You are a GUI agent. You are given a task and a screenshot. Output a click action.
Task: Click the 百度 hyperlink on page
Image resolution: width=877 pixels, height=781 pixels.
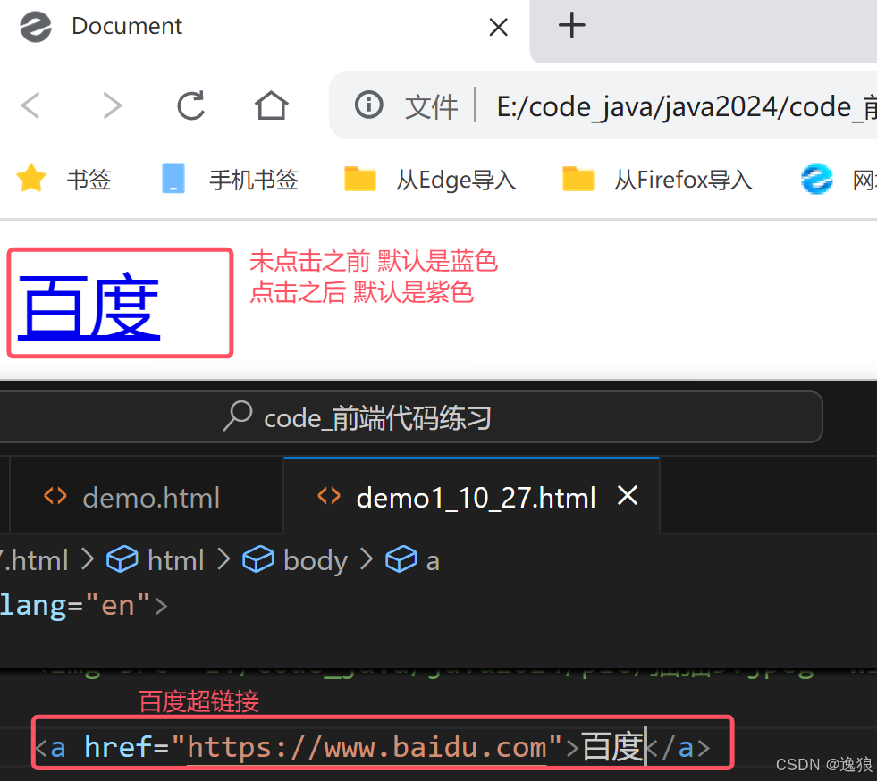[89, 307]
